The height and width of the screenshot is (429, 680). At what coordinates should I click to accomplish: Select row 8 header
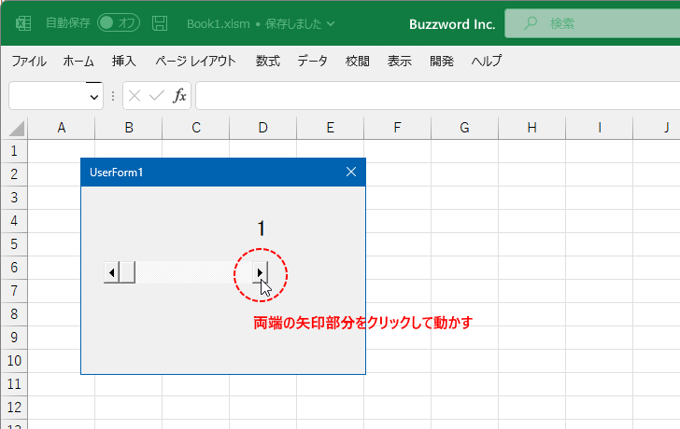pyautogui.click(x=14, y=314)
